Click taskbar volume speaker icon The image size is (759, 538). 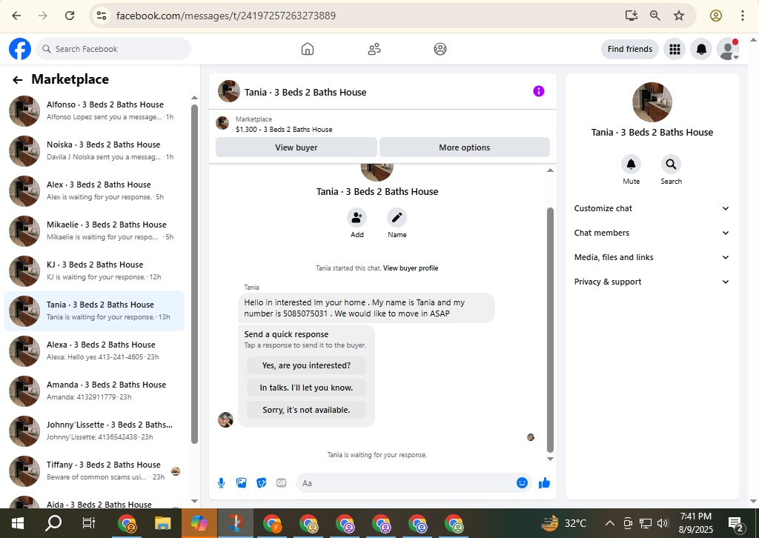[x=663, y=523]
